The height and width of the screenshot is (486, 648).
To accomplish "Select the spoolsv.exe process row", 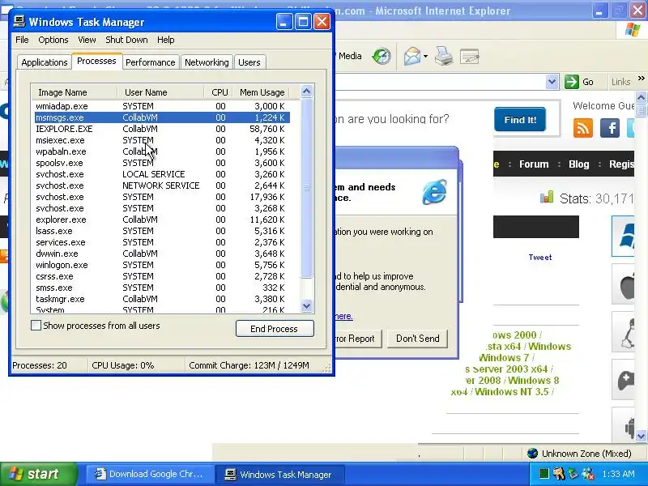I will tap(162, 163).
